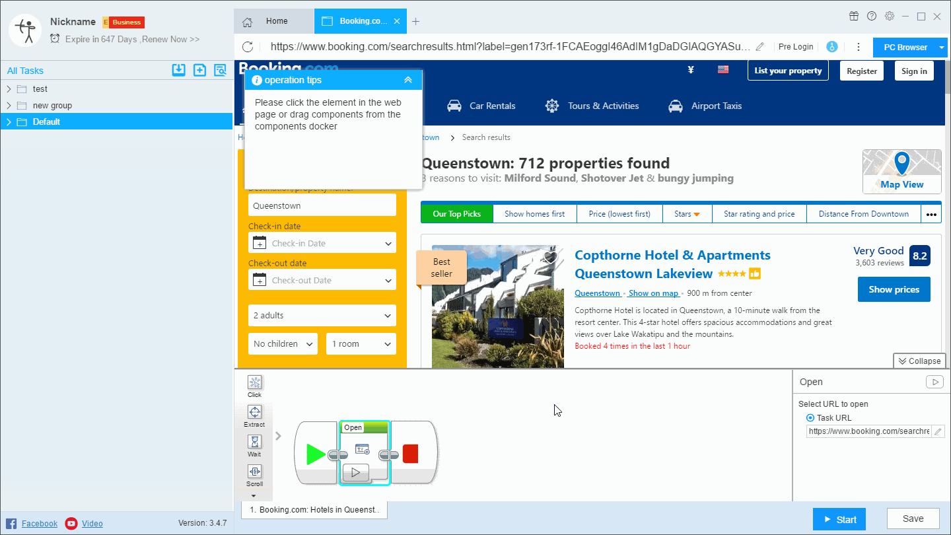Open the No children dropdown
951x535 pixels.
(283, 343)
